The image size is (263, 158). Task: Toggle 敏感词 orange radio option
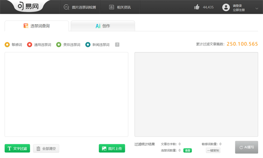pos(7,45)
